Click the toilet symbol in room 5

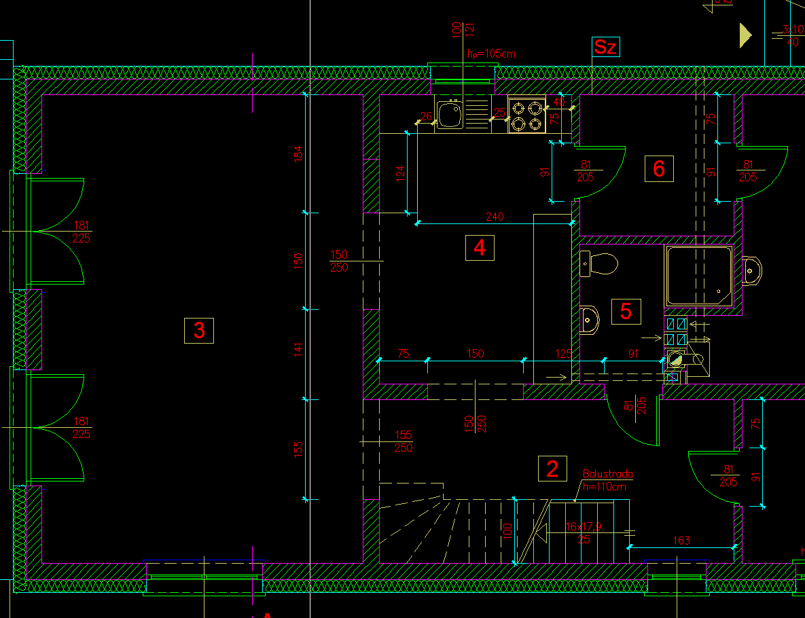click(x=598, y=263)
